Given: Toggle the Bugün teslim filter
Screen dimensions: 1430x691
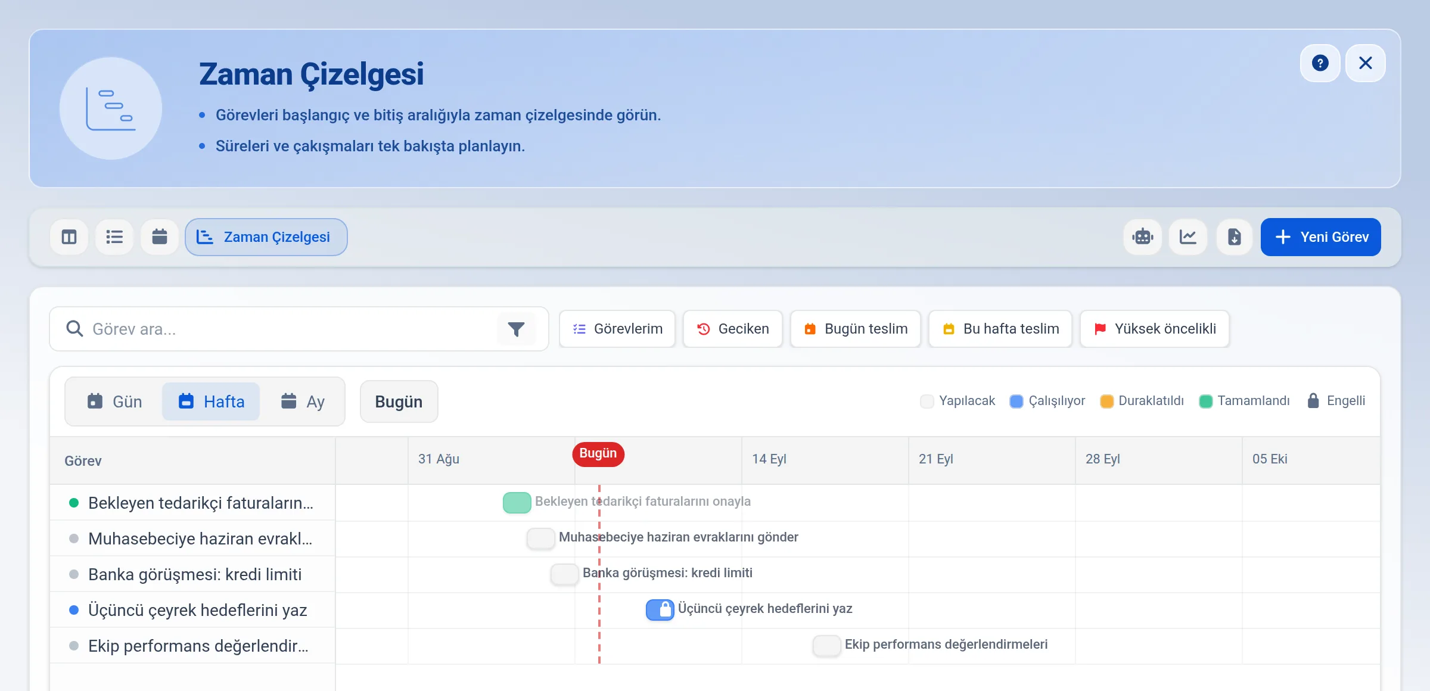Looking at the screenshot, I should coord(856,329).
